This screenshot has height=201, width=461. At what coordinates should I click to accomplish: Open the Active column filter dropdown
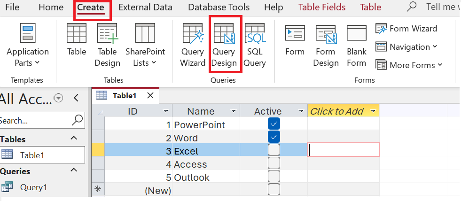301,111
